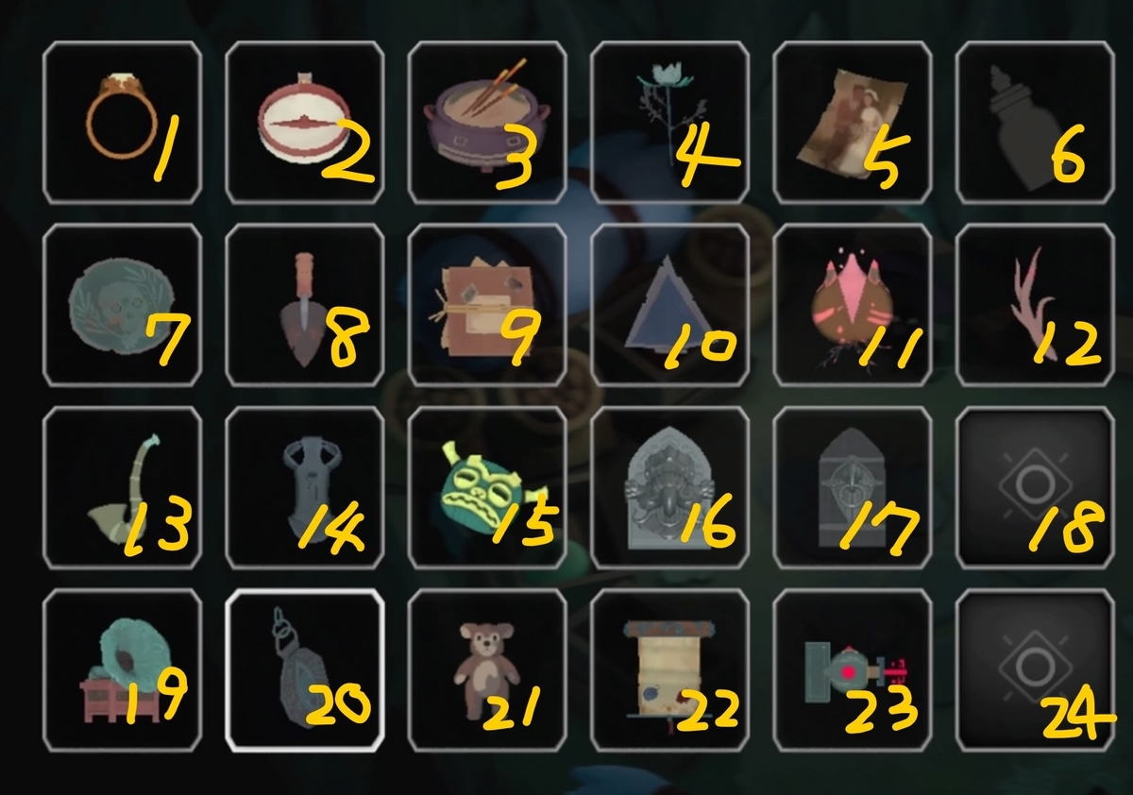This screenshot has height=795, width=1133.
Task: Select the highlighted stone pendant in slot 20
Action: click(x=305, y=669)
